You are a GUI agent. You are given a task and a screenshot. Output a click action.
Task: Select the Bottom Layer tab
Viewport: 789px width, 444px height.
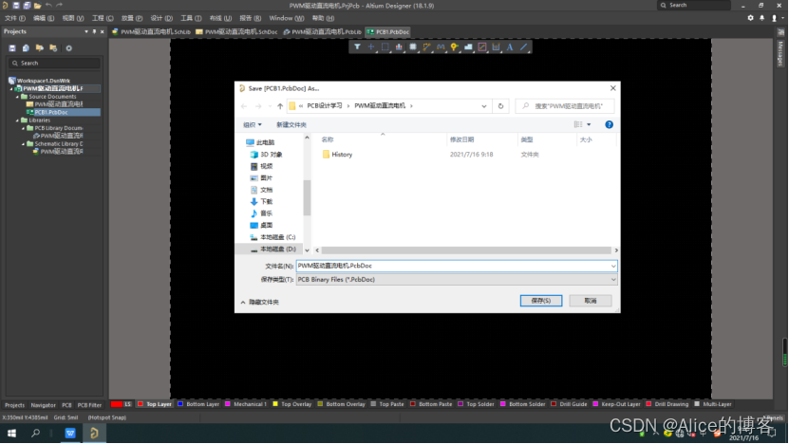[198, 404]
